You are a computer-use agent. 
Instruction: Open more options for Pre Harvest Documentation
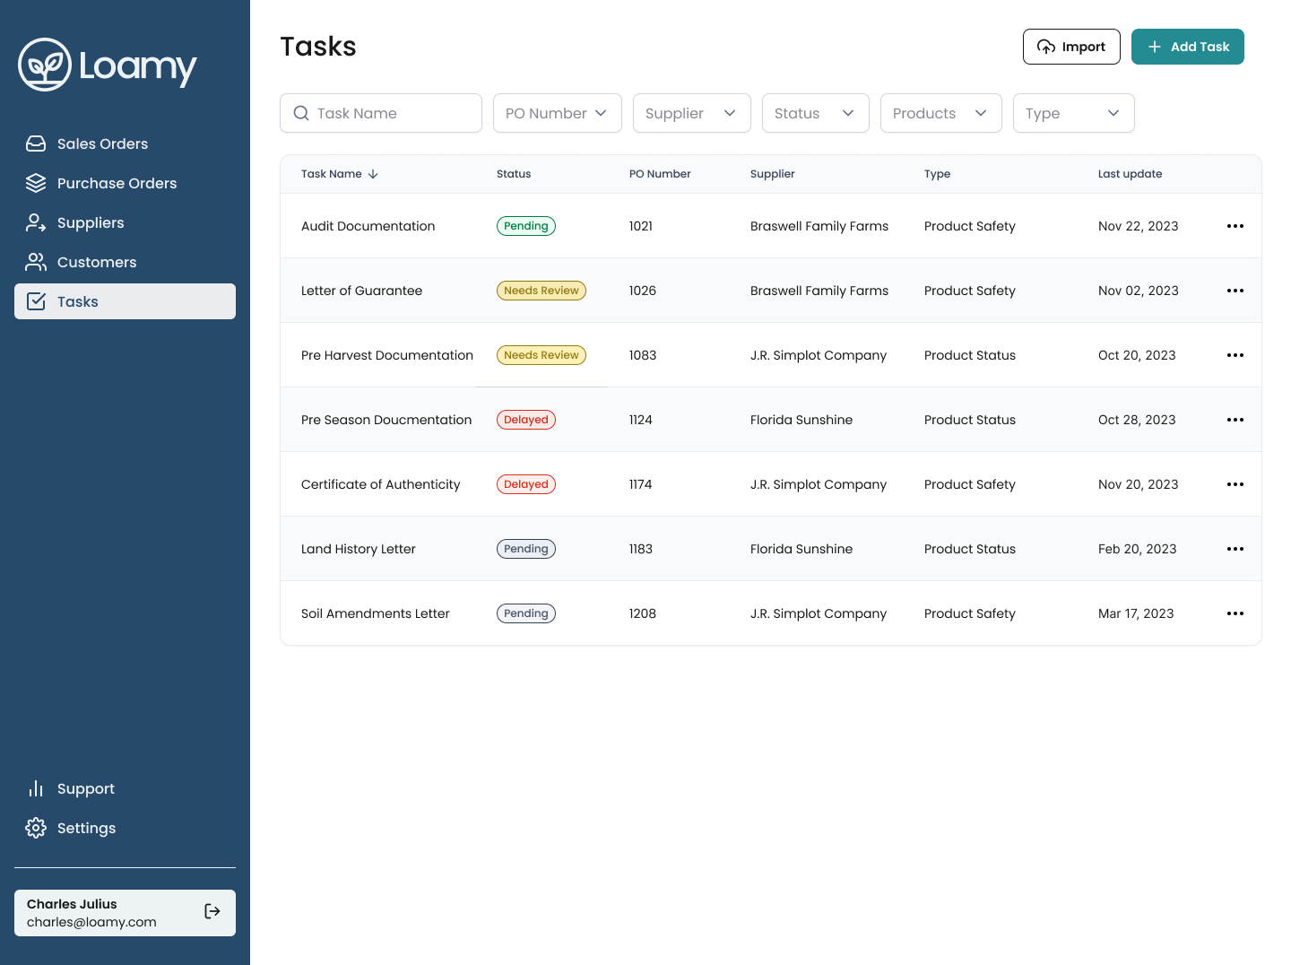tap(1235, 355)
